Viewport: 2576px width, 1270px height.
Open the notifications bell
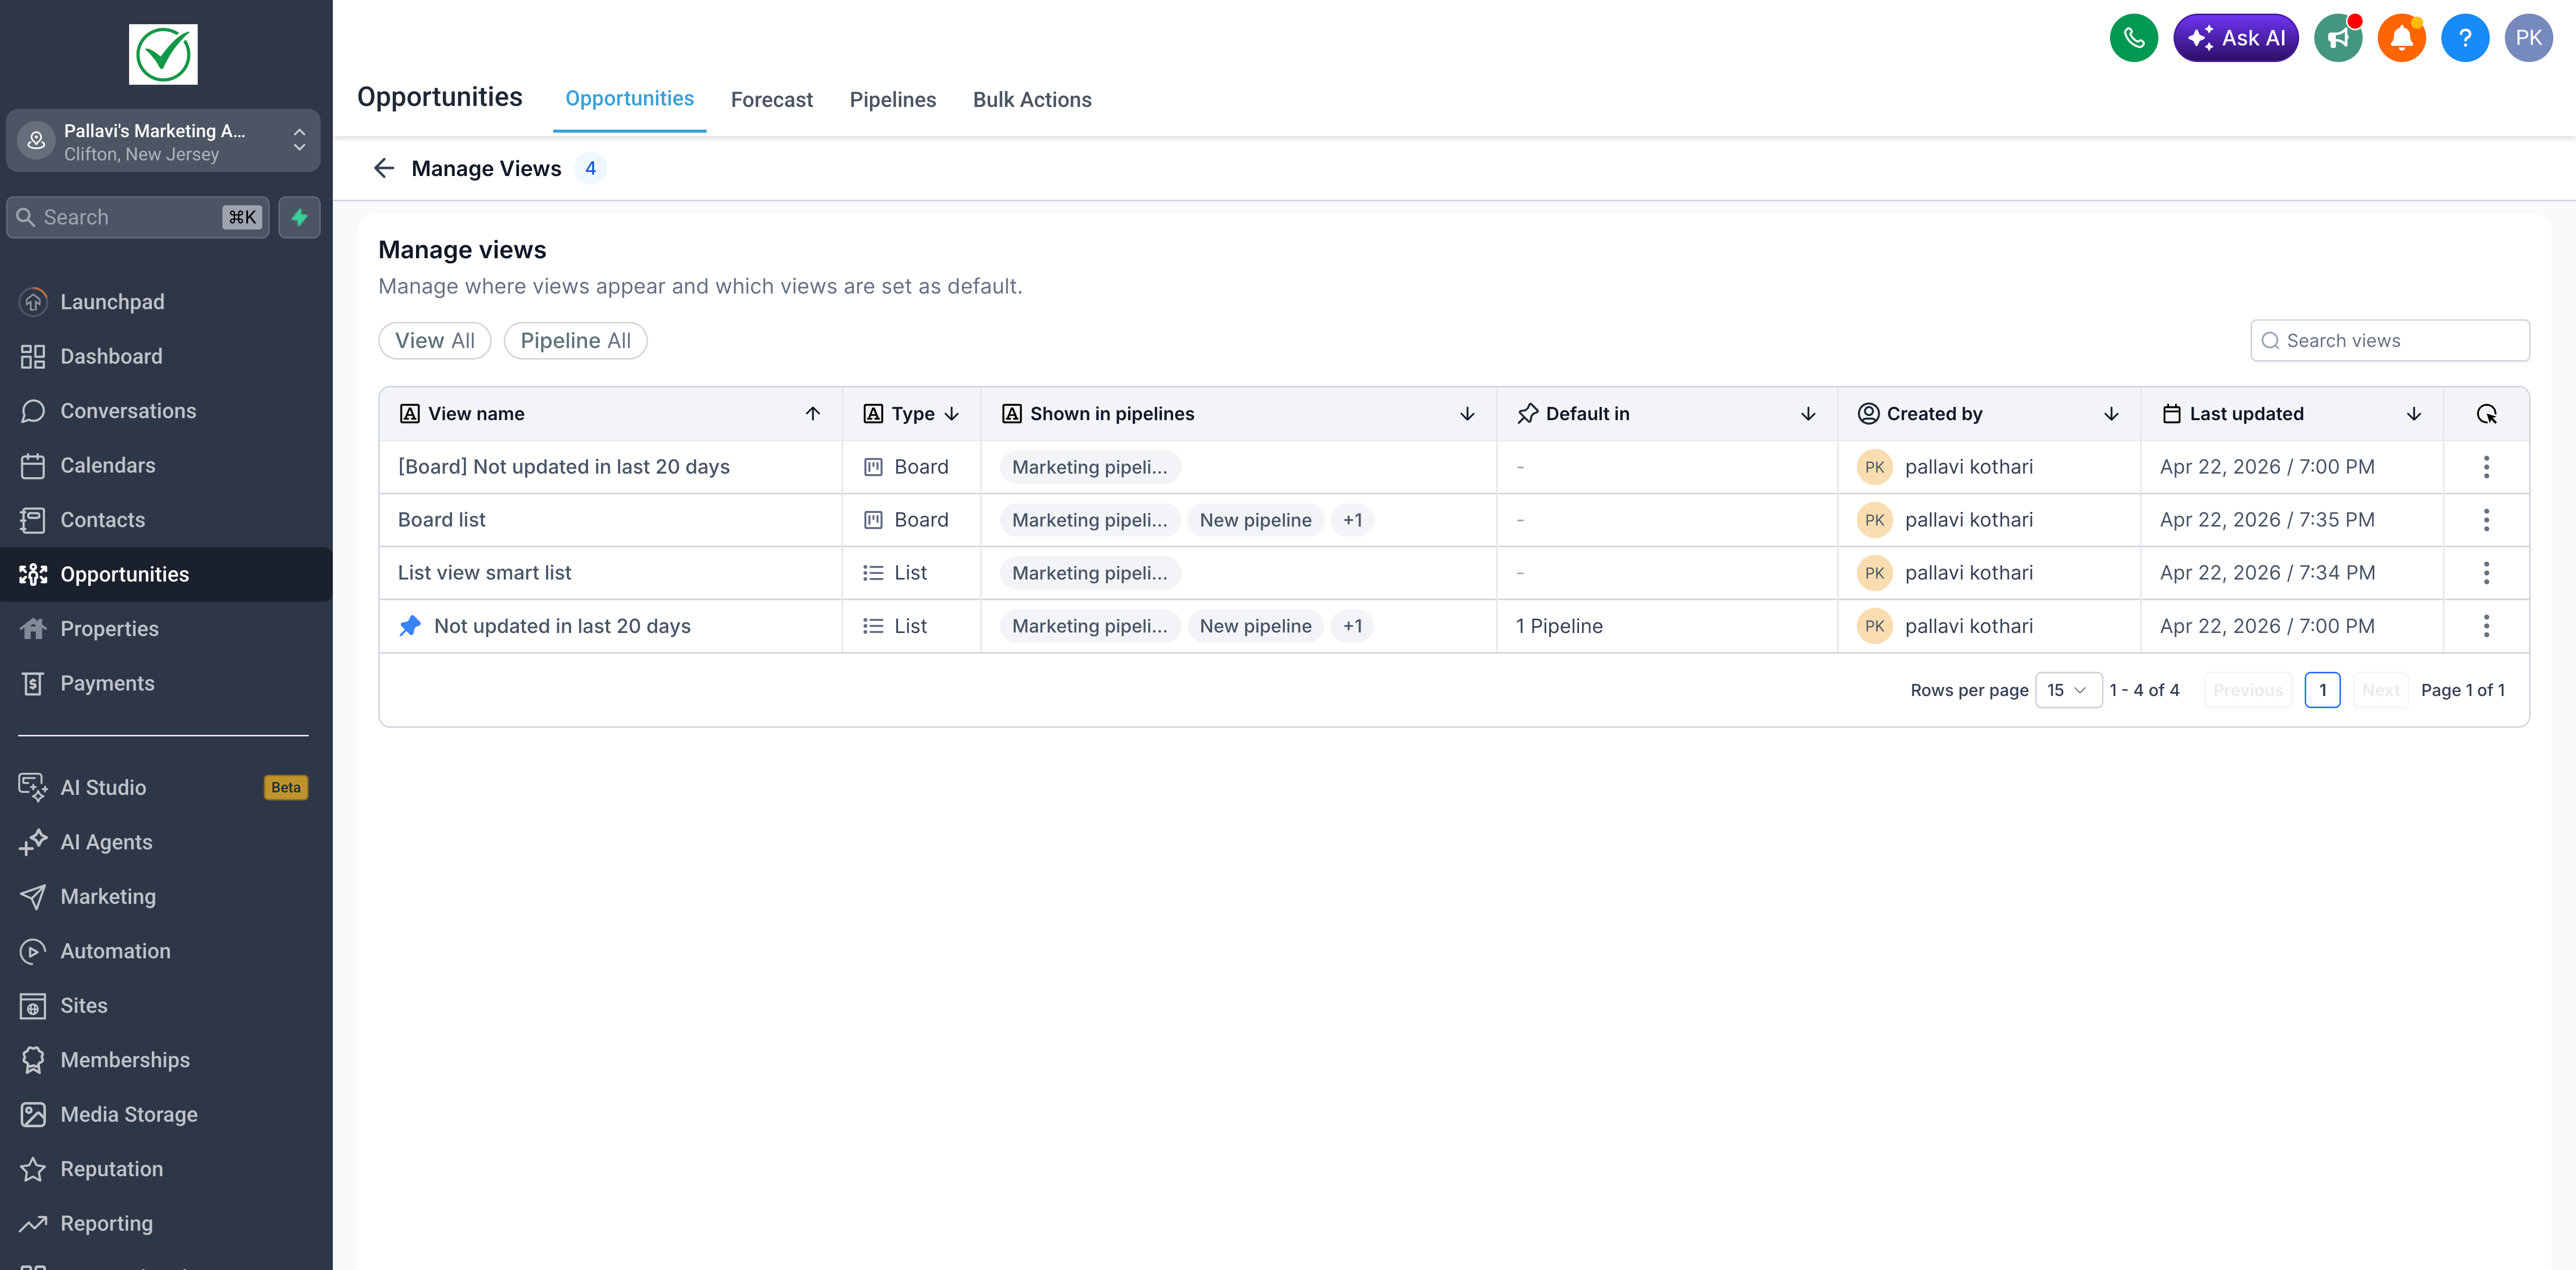(2402, 37)
